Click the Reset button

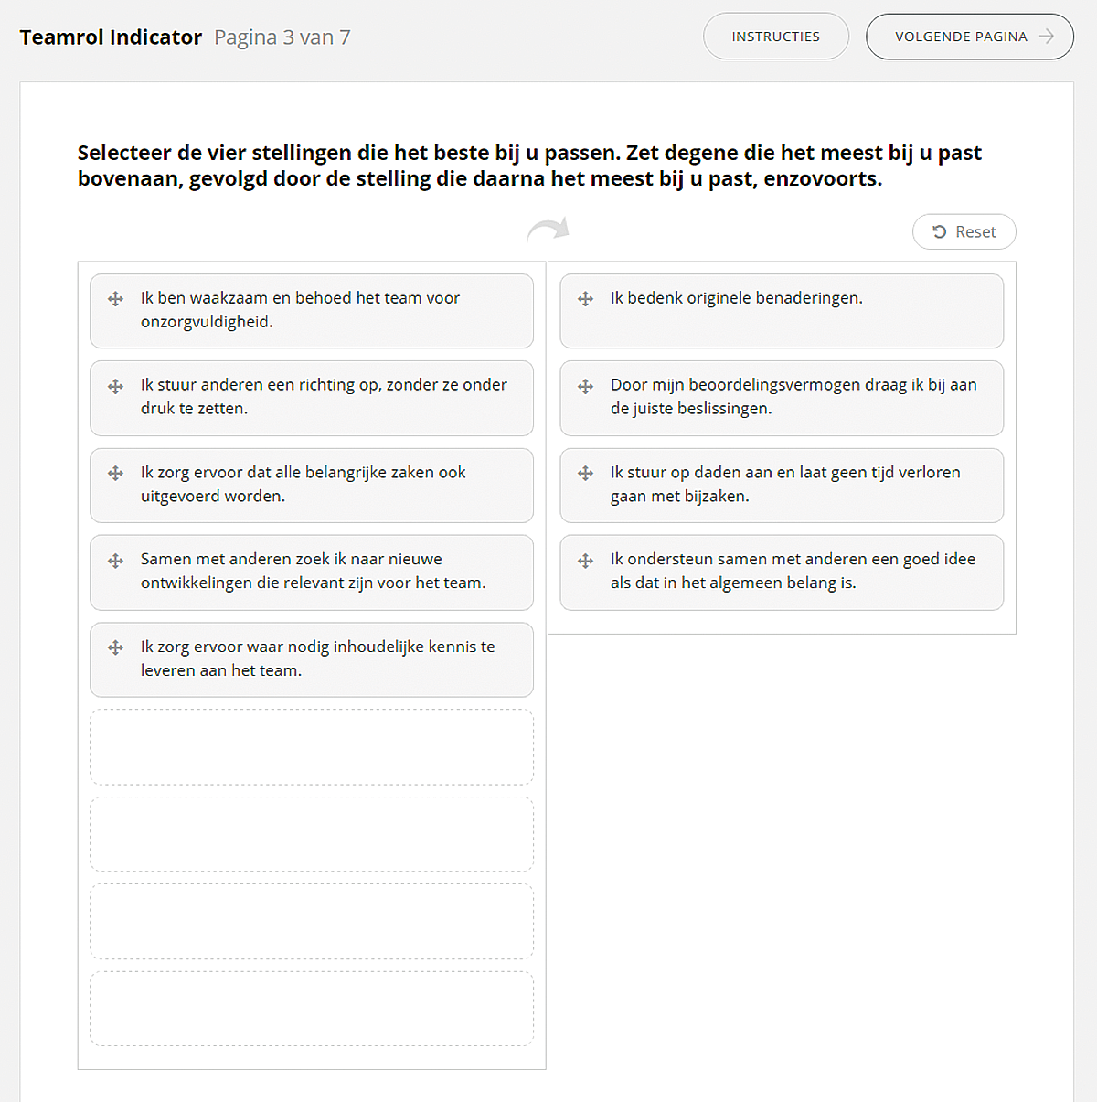(x=964, y=232)
